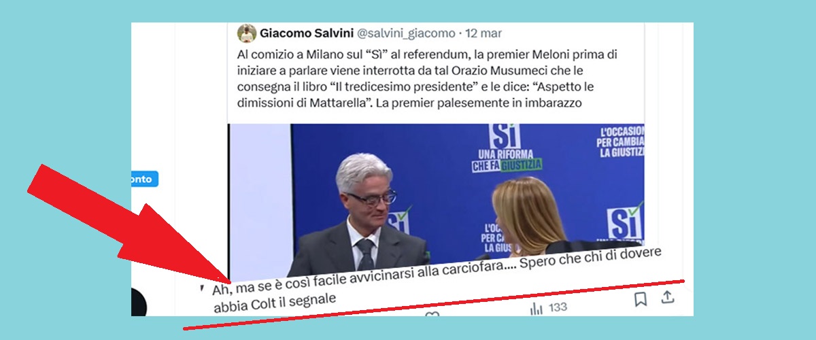Open Giacomo Salvini's profile avatar

point(247,33)
